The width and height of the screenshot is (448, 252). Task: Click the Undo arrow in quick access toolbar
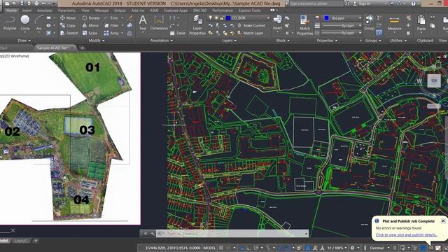point(43,3)
